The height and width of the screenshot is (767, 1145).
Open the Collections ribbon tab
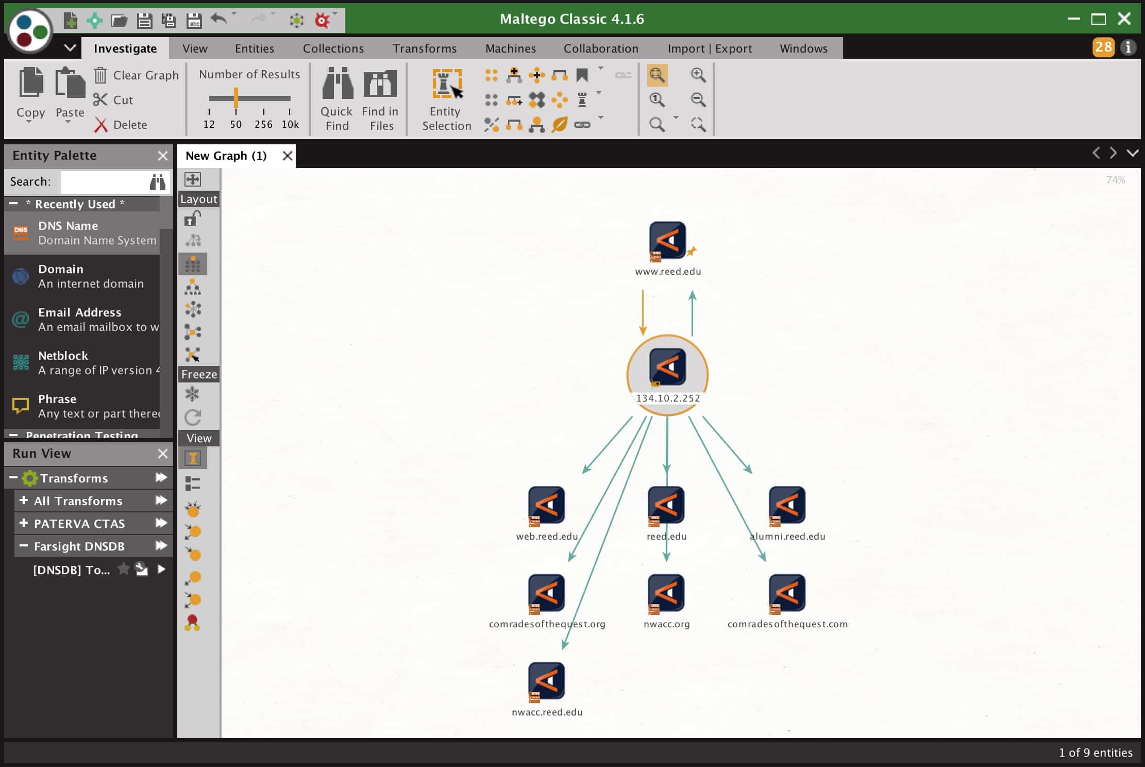pos(333,48)
